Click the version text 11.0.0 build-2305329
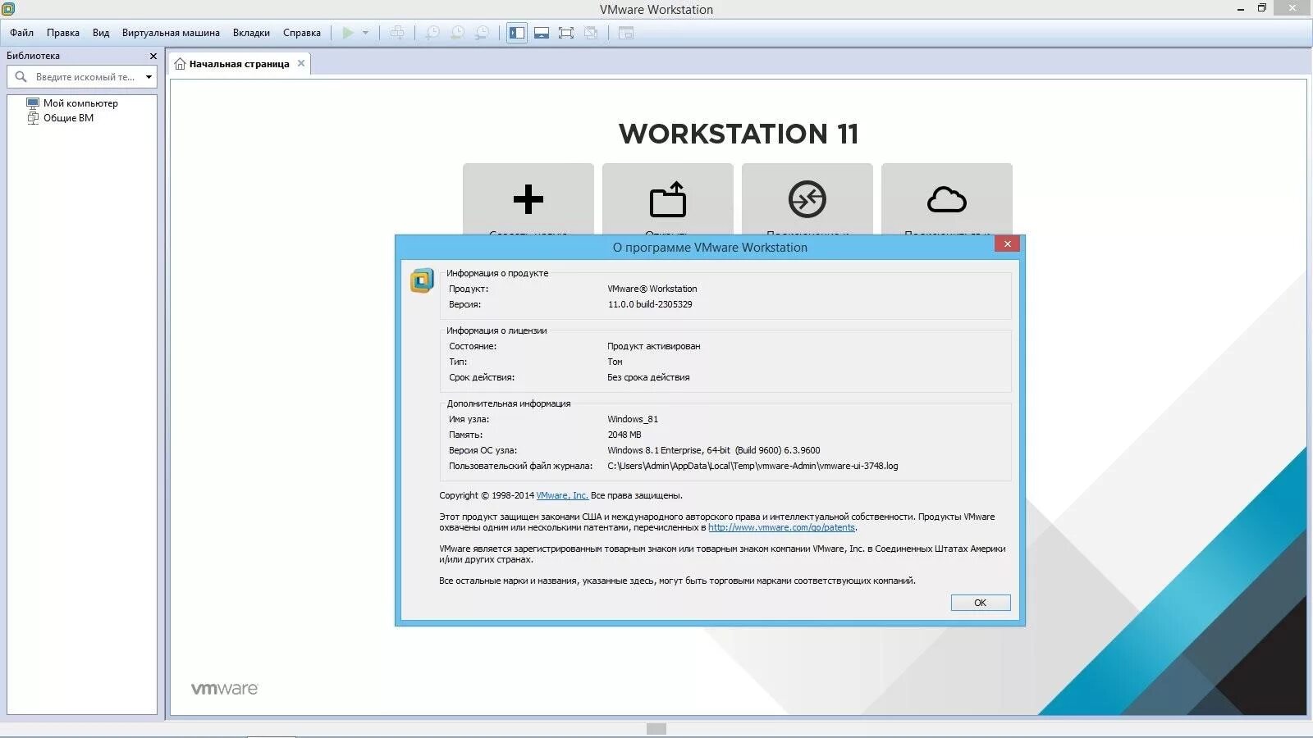 pos(650,304)
